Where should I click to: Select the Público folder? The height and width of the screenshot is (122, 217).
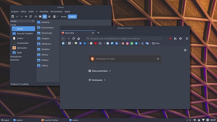click(43, 60)
